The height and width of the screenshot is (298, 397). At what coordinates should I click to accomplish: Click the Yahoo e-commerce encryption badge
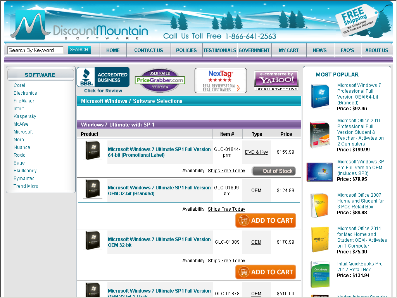[x=276, y=81]
